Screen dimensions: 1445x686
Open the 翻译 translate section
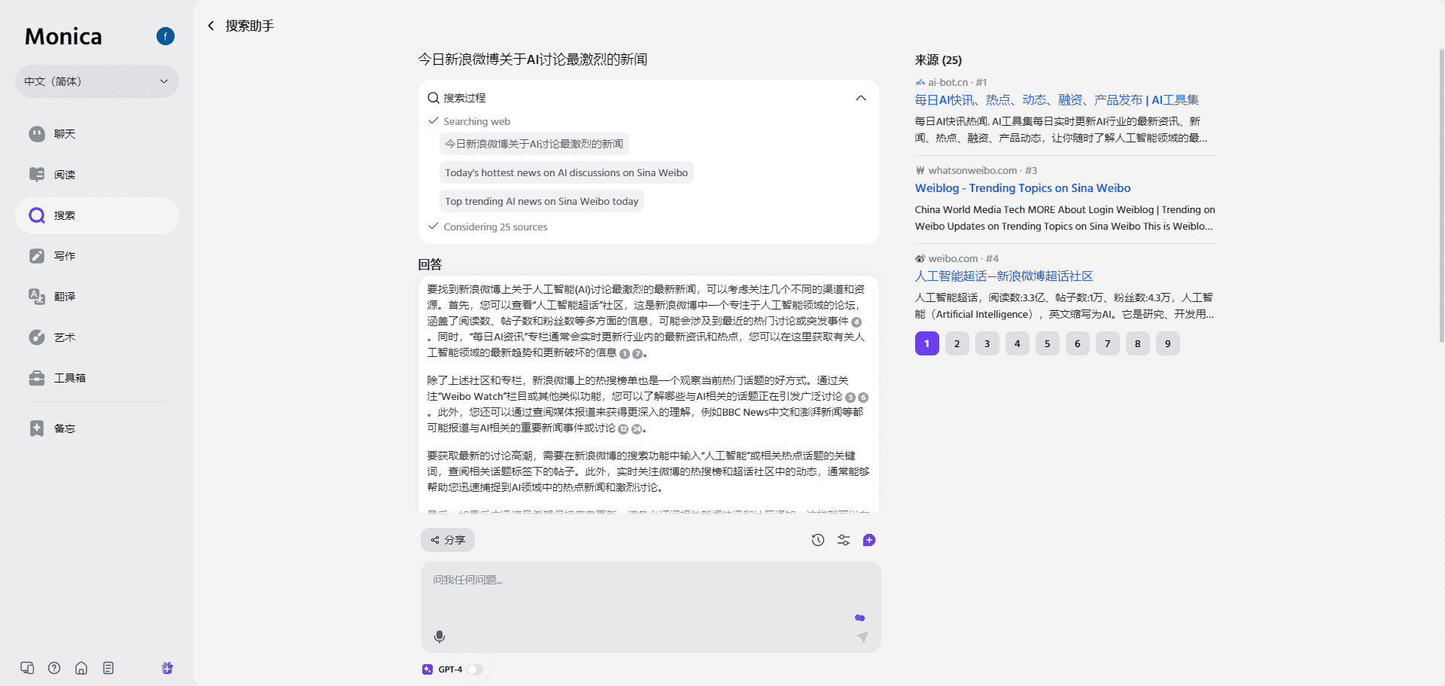pyautogui.click(x=97, y=297)
